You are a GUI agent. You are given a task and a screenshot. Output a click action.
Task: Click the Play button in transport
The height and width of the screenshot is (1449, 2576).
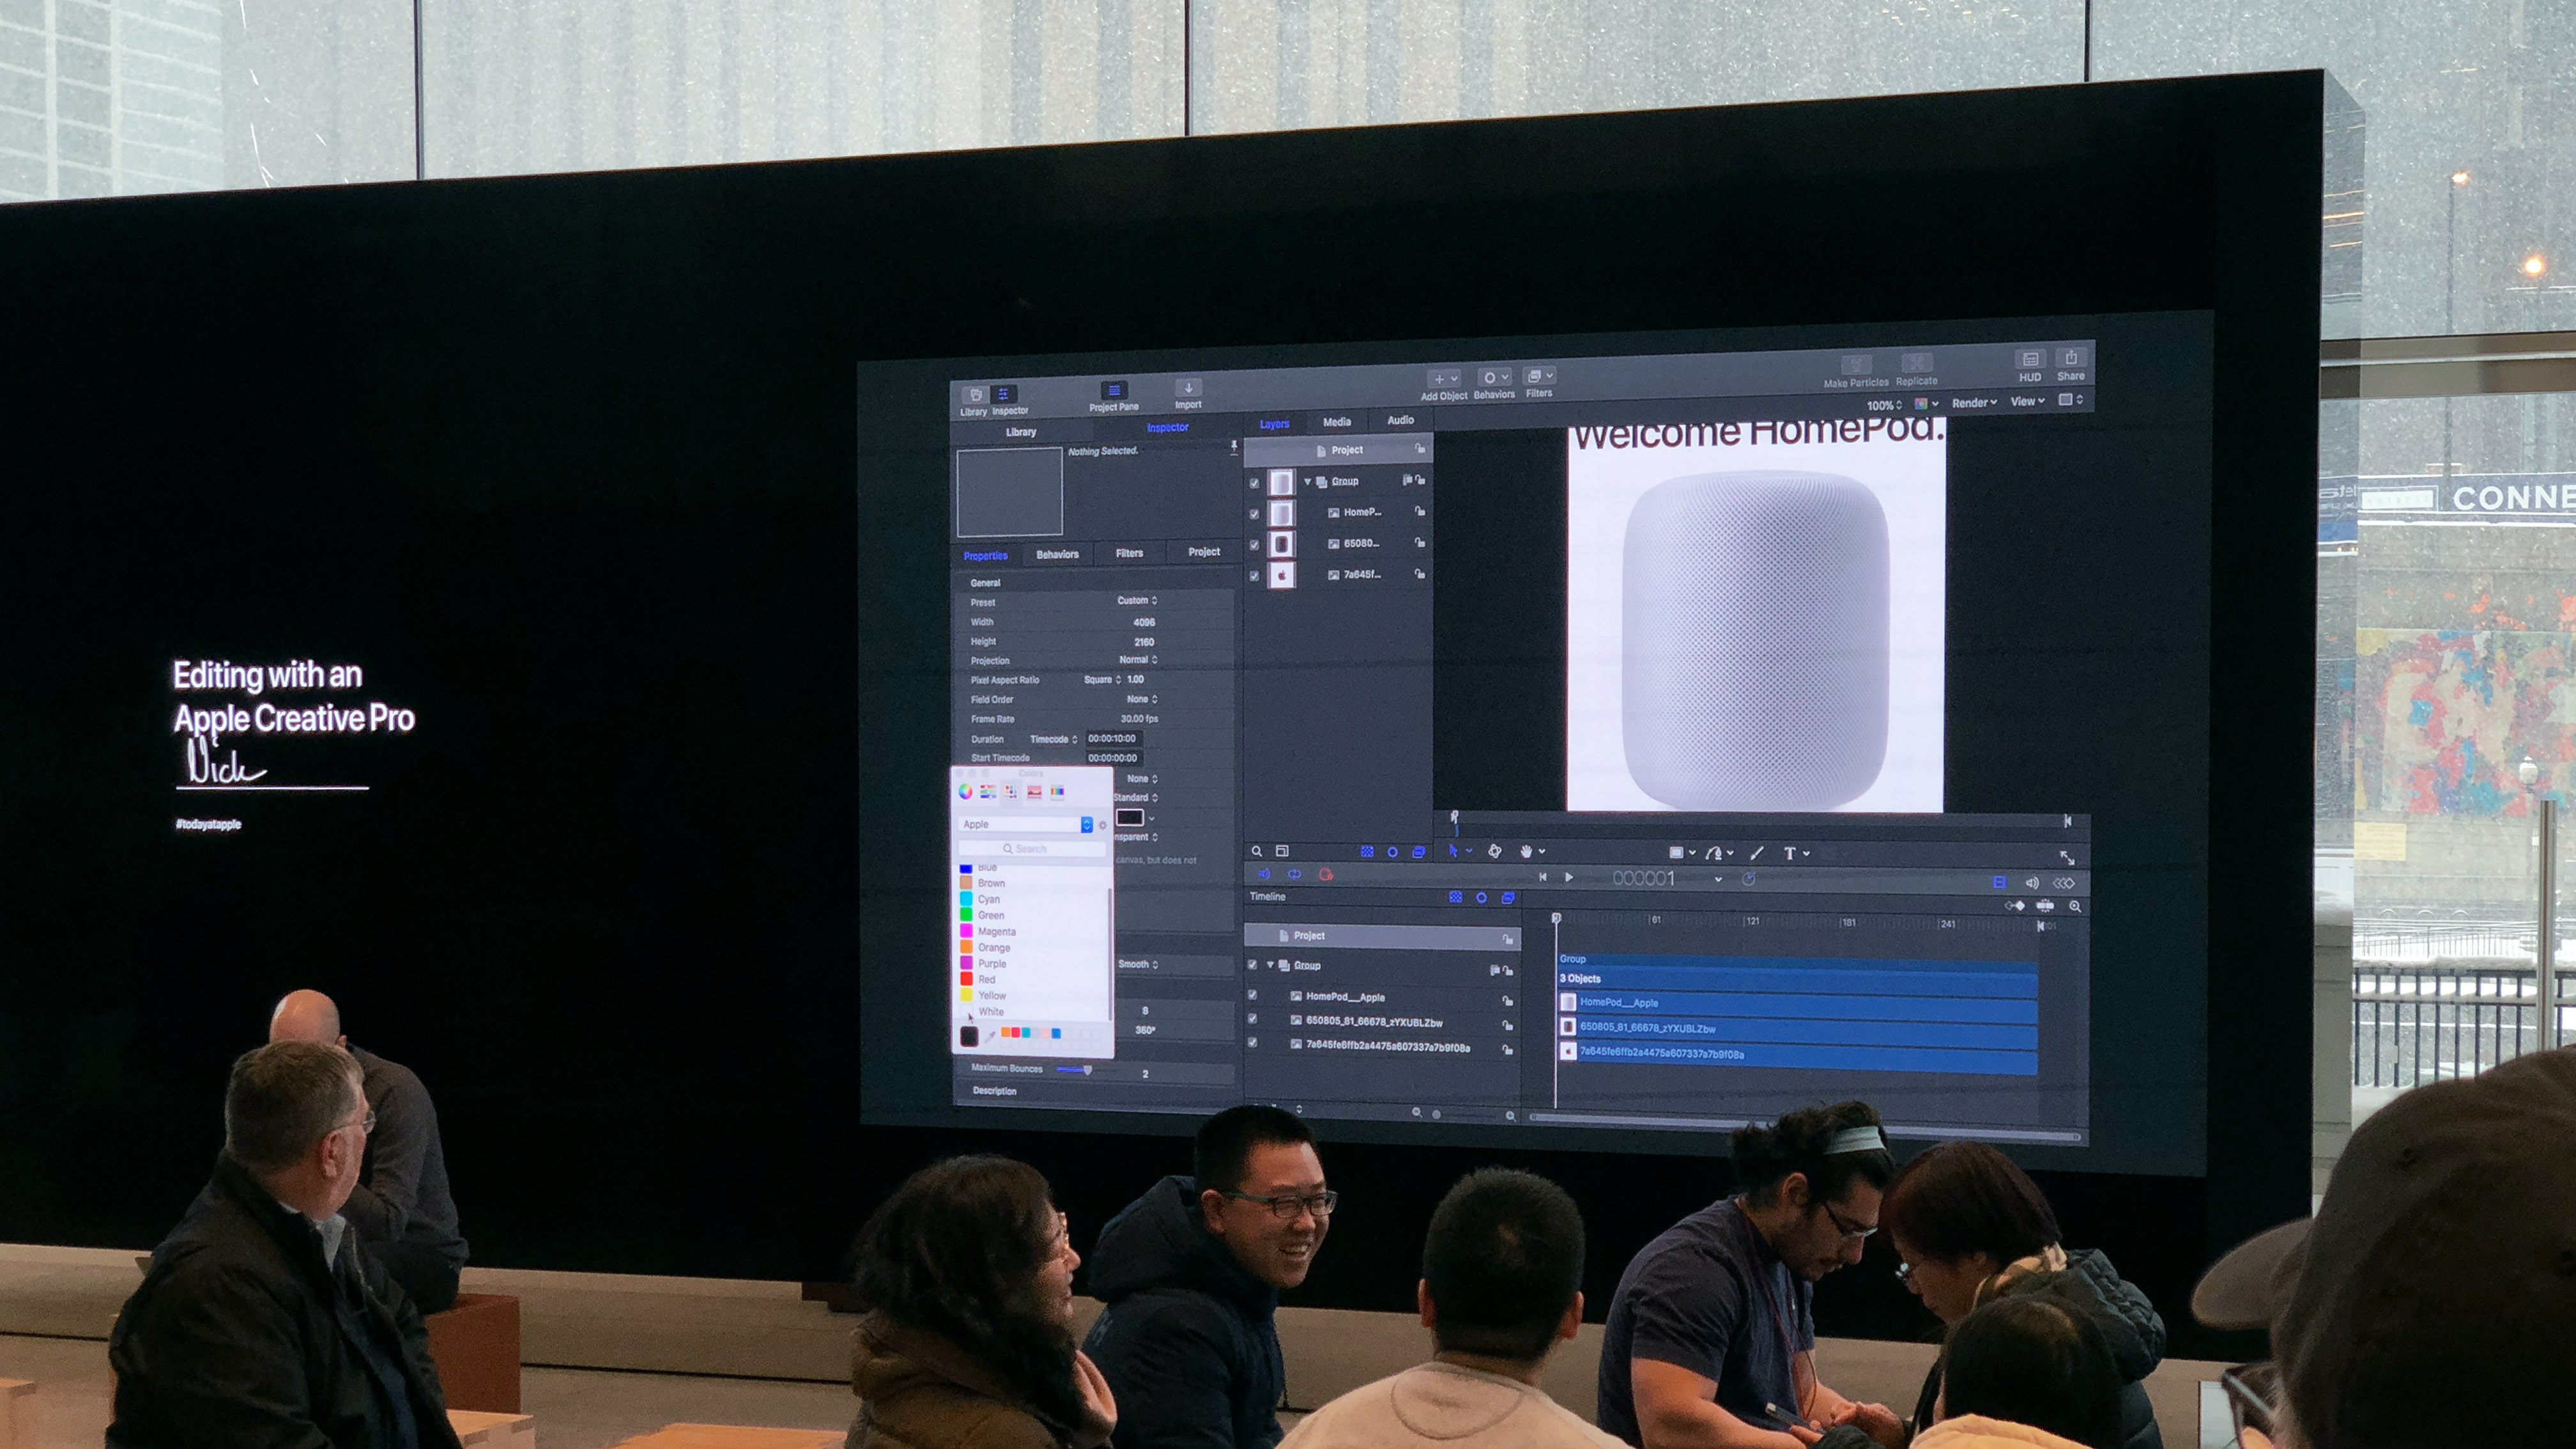tap(1568, 877)
